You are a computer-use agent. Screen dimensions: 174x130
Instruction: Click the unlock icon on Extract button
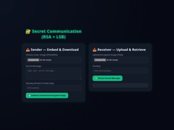pos(96,78)
